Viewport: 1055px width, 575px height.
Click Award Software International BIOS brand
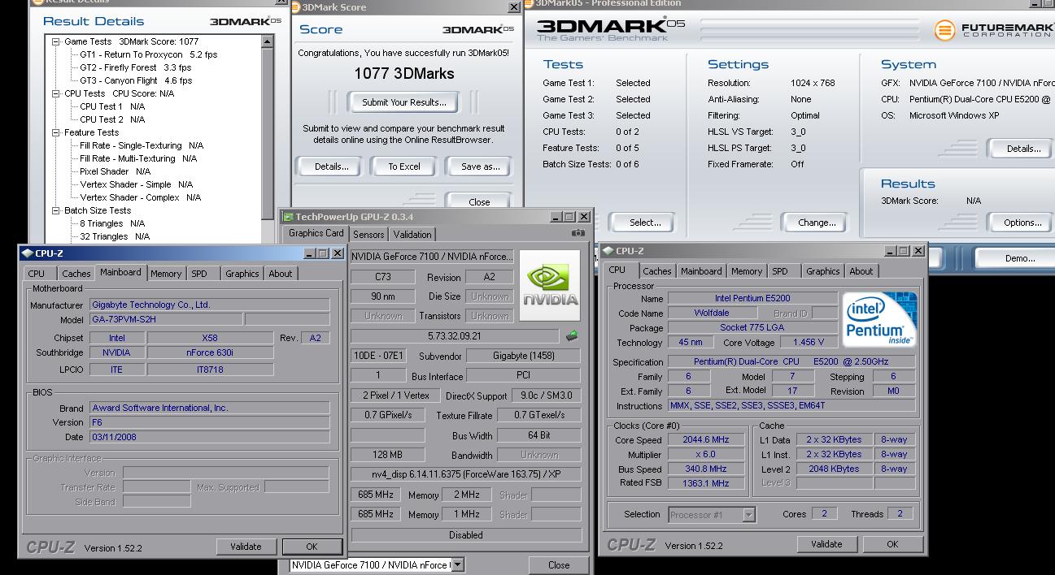[210, 408]
